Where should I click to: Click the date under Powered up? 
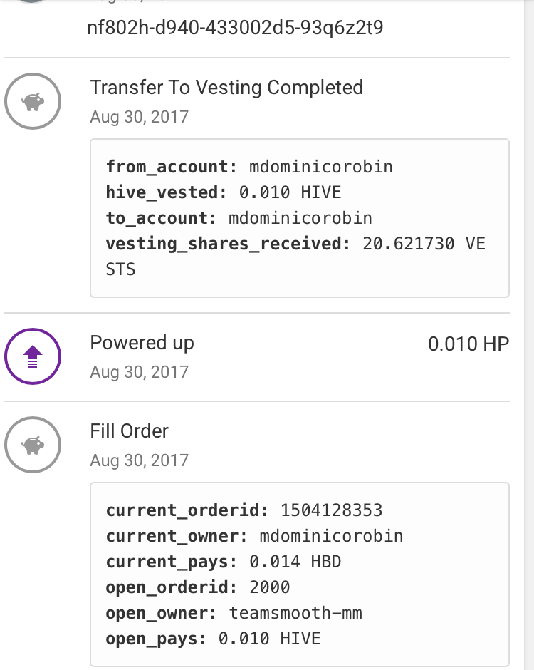139,372
